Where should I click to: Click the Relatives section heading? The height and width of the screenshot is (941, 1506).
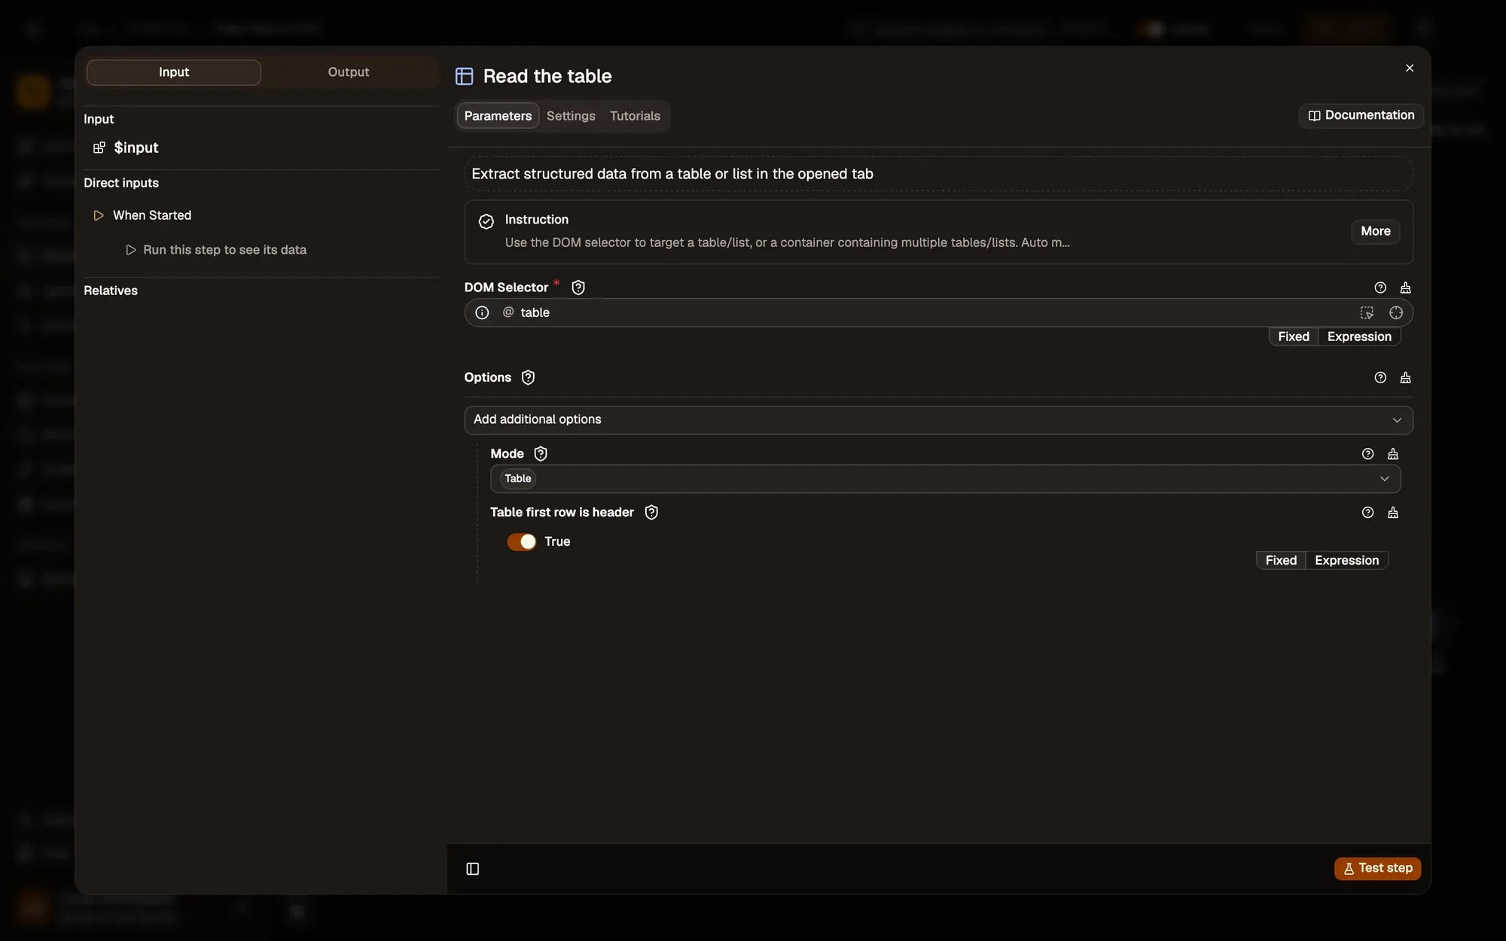111,291
